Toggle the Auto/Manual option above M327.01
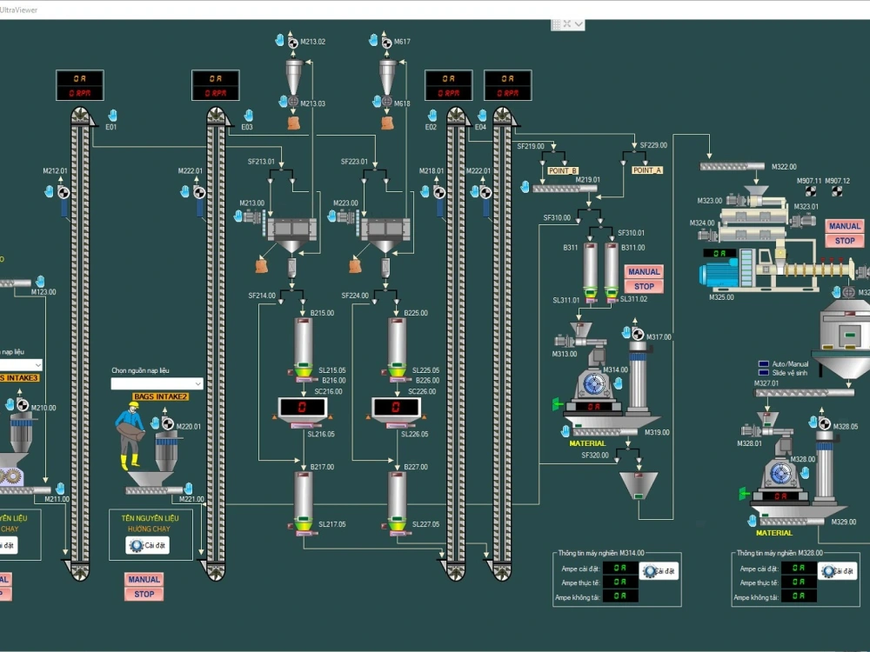 [x=764, y=363]
